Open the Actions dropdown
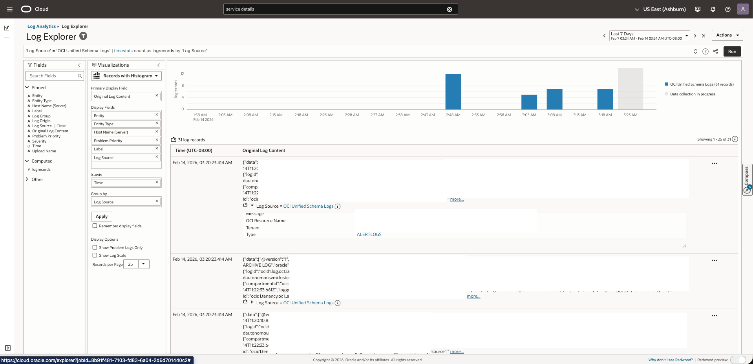Viewport: 753px width, 364px height. coord(727,35)
